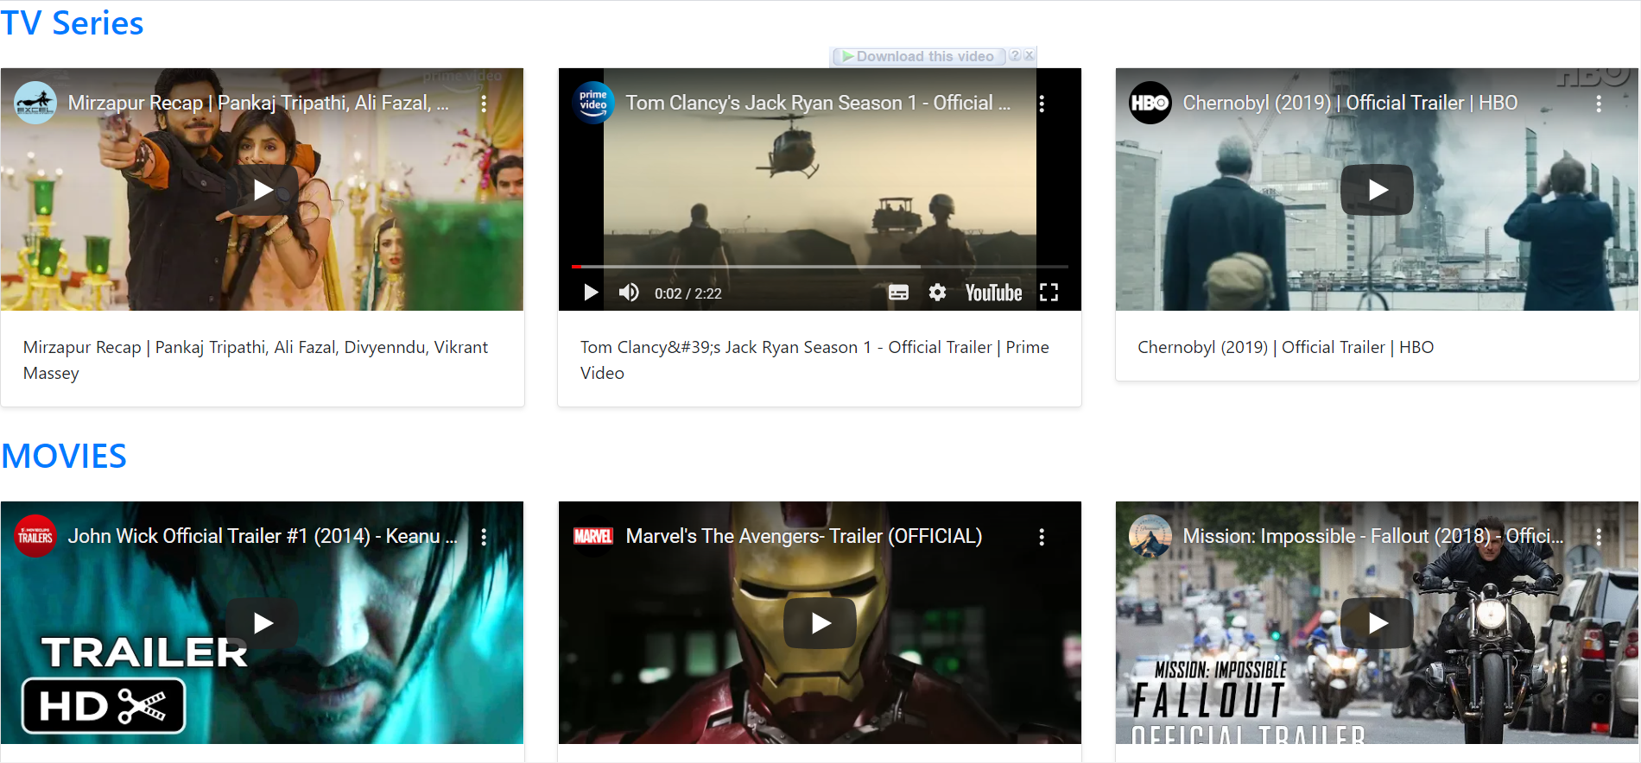Viewport: 1641px width, 763px height.
Task: Click Download this video button
Action: point(918,56)
